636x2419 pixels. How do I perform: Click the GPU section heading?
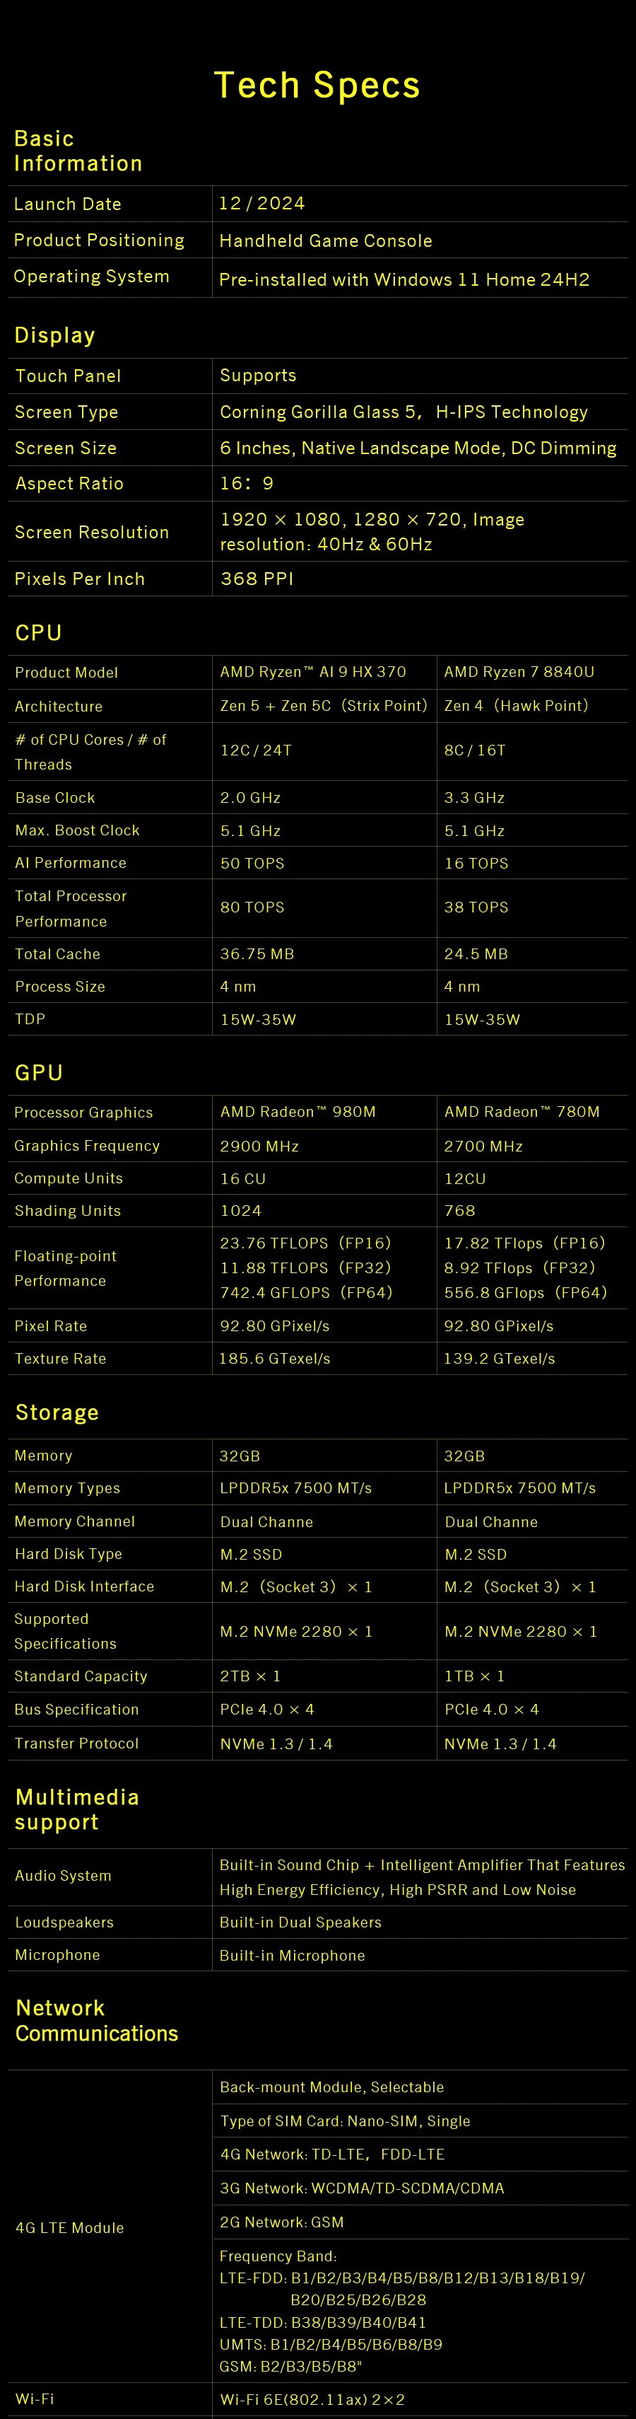(40, 1072)
